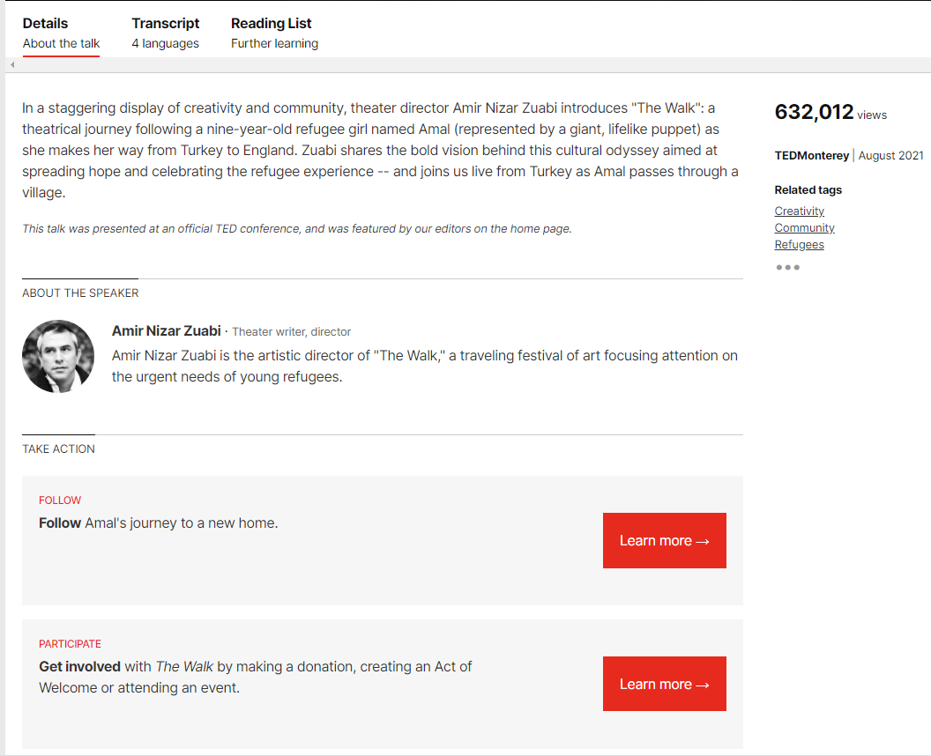
Task: Click Amir Nizar Zuabi's portrait photo
Action: pos(58,357)
